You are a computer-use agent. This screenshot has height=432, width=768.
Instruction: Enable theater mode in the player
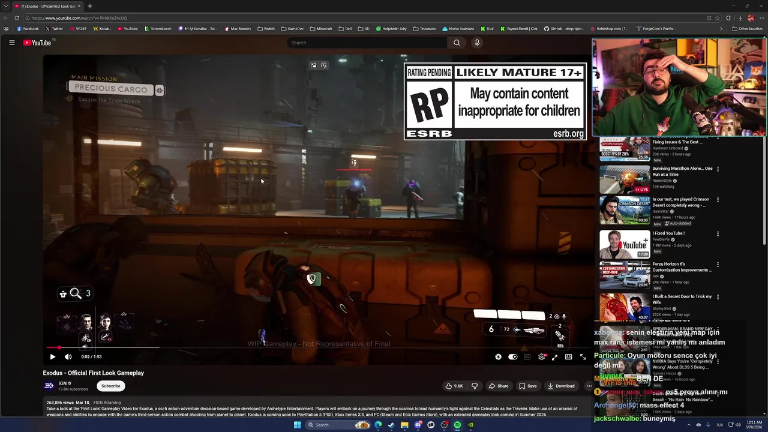tap(568, 356)
